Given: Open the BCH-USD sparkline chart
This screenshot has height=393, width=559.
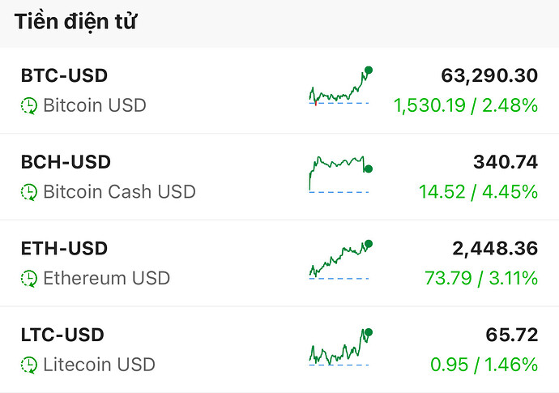Looking at the screenshot, I should (341, 173).
